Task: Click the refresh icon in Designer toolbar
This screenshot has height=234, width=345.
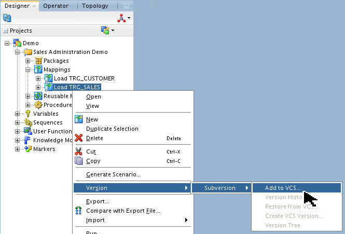Action: tap(7, 18)
